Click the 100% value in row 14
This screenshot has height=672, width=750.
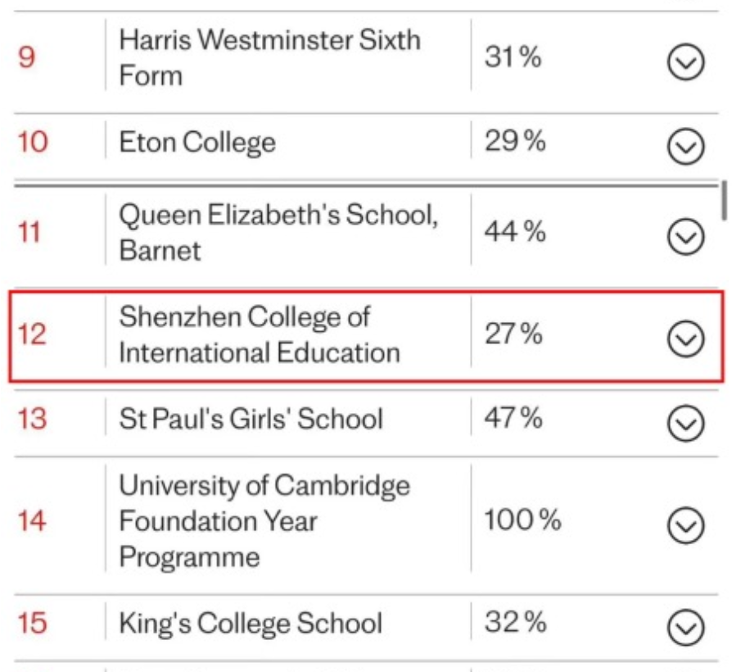coord(522,520)
